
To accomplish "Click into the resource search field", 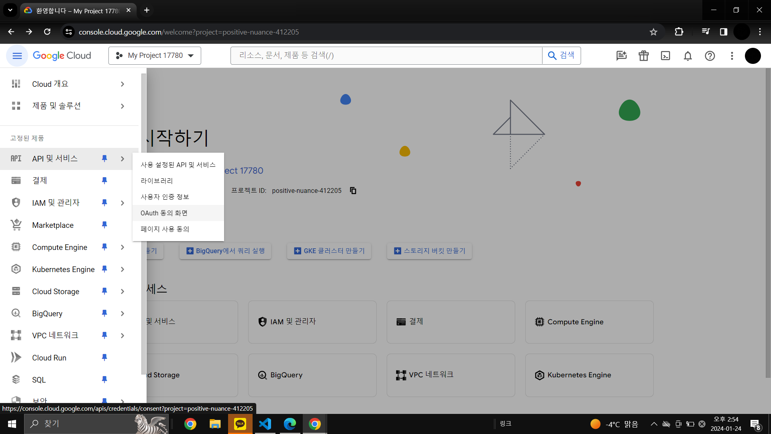I will click(385, 56).
